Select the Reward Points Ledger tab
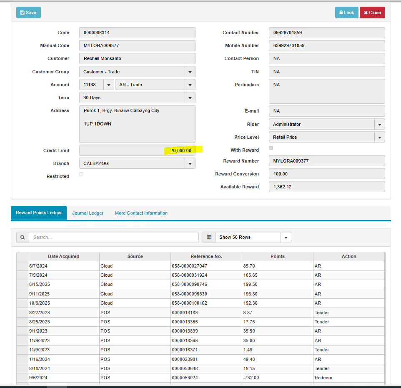 click(x=39, y=213)
